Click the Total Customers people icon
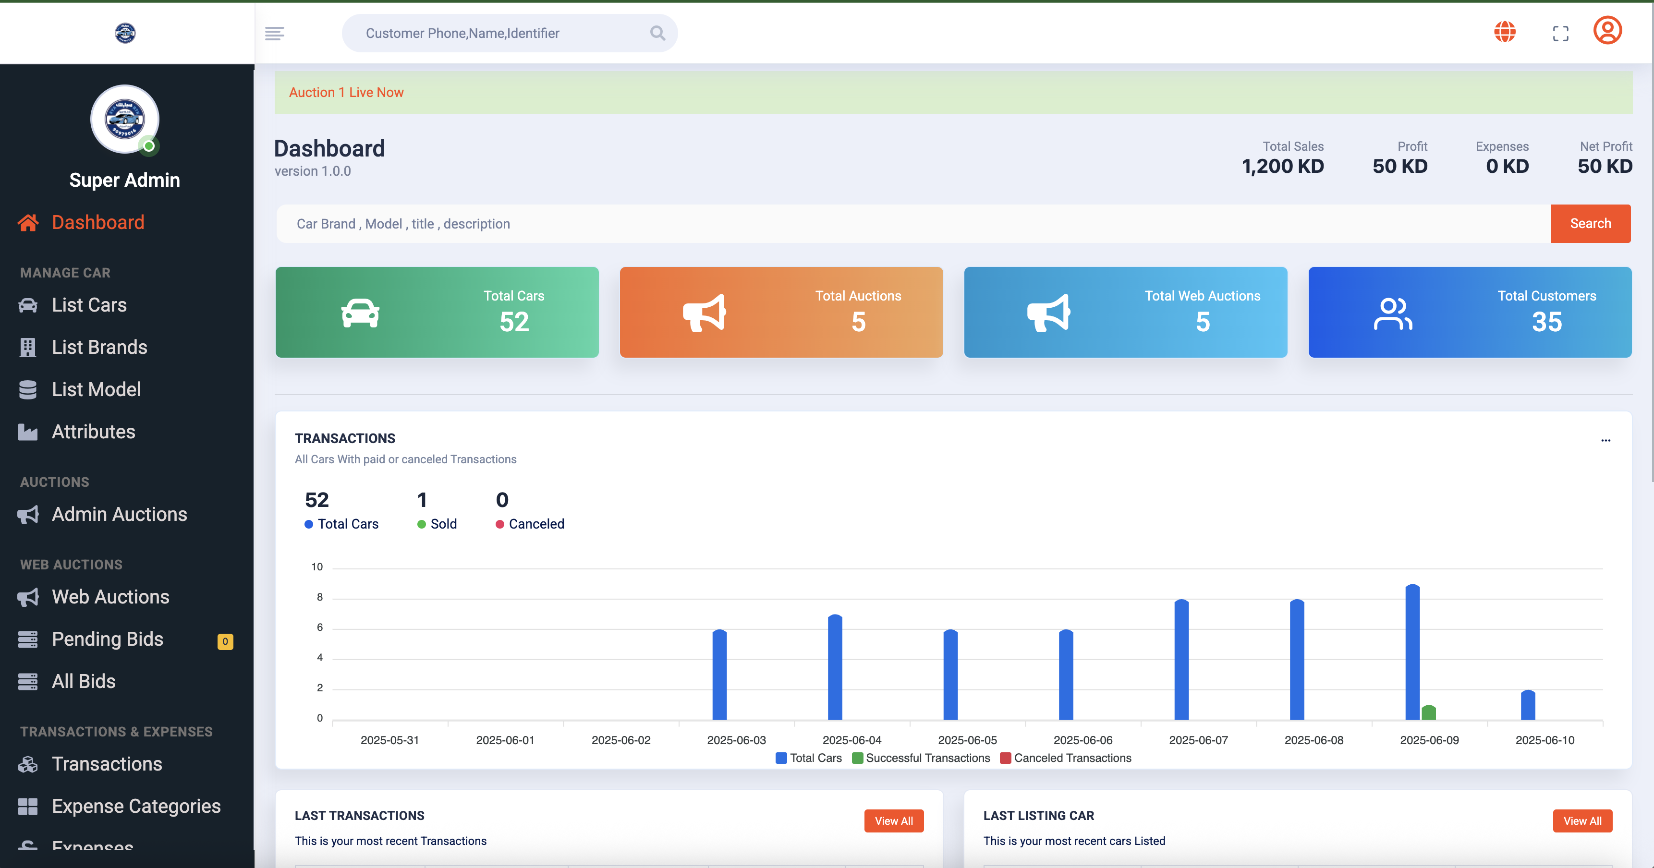 (x=1392, y=314)
